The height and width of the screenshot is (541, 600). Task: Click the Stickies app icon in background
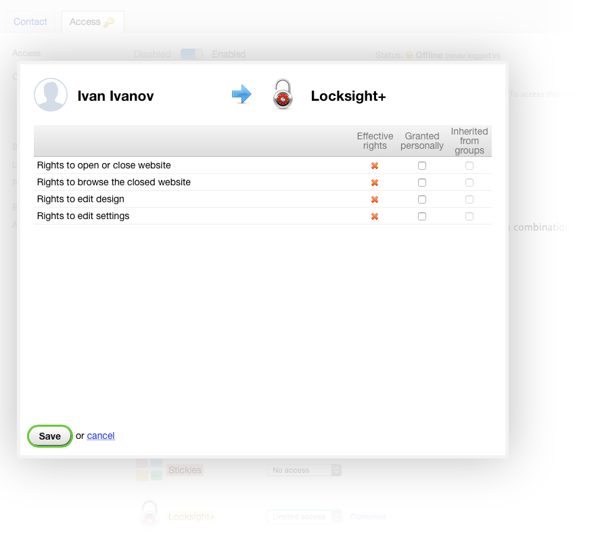[x=149, y=469]
